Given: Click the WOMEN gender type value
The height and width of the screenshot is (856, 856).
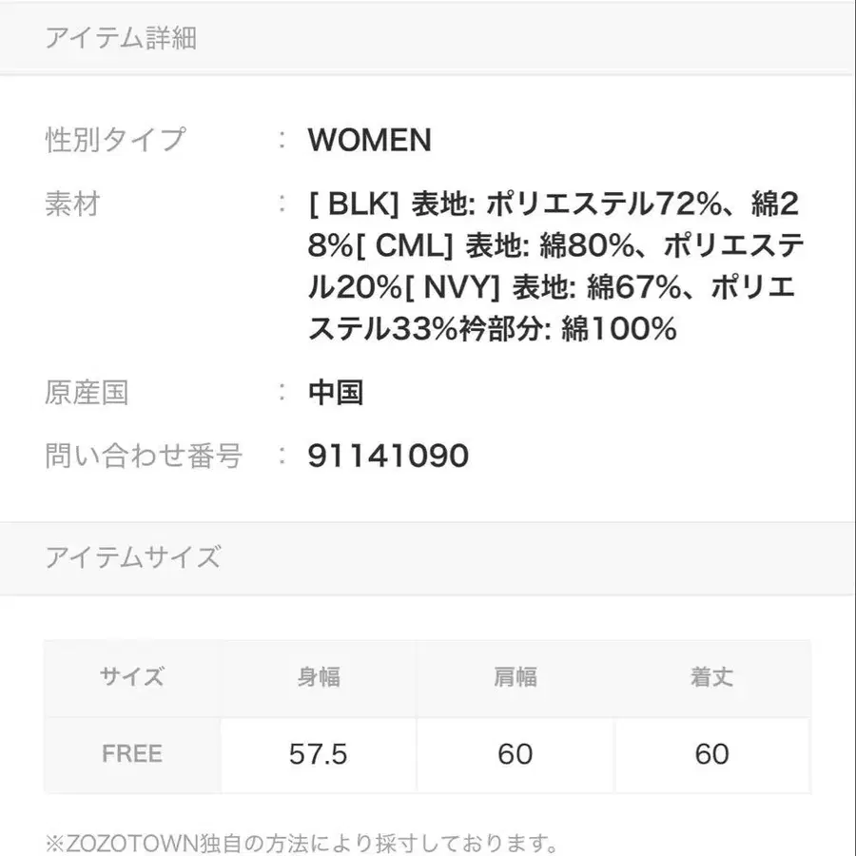Looking at the screenshot, I should pyautogui.click(x=369, y=141).
